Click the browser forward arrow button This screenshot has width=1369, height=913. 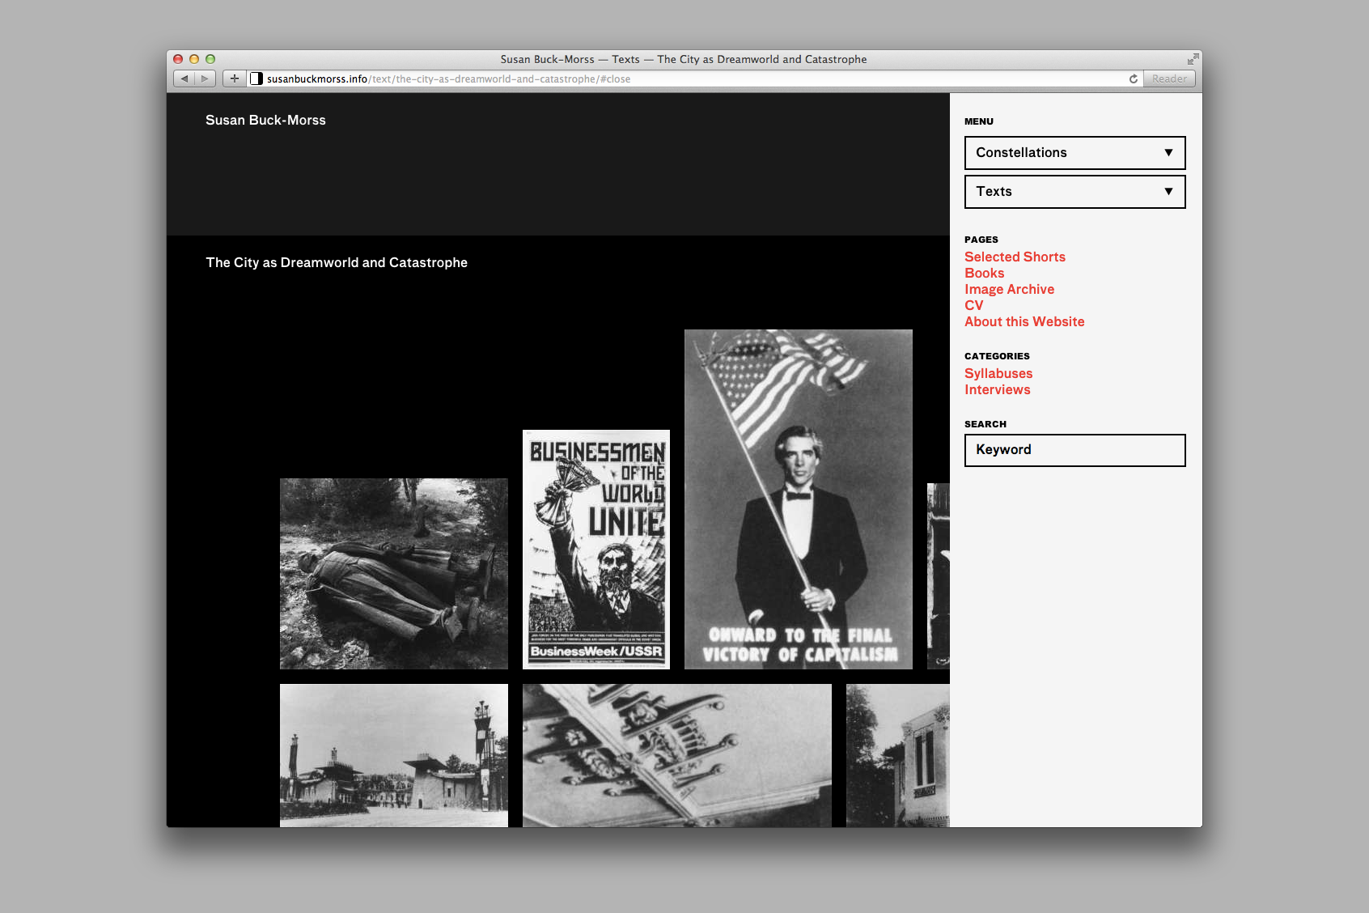tap(206, 79)
